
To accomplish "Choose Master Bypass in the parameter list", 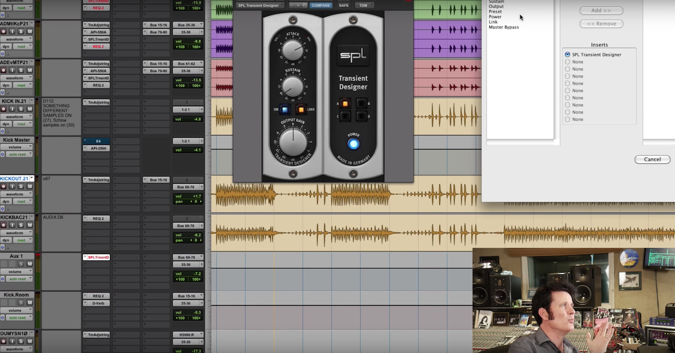I will [503, 27].
